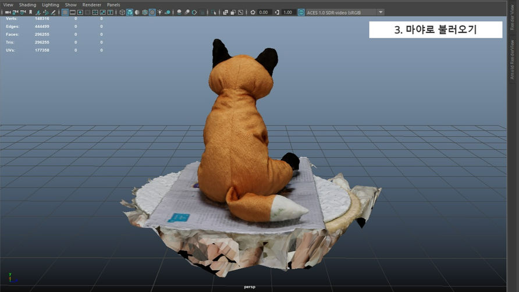Toggle the Safe Action guide
This screenshot has height=292, width=519.
pyautogui.click(x=102, y=12)
